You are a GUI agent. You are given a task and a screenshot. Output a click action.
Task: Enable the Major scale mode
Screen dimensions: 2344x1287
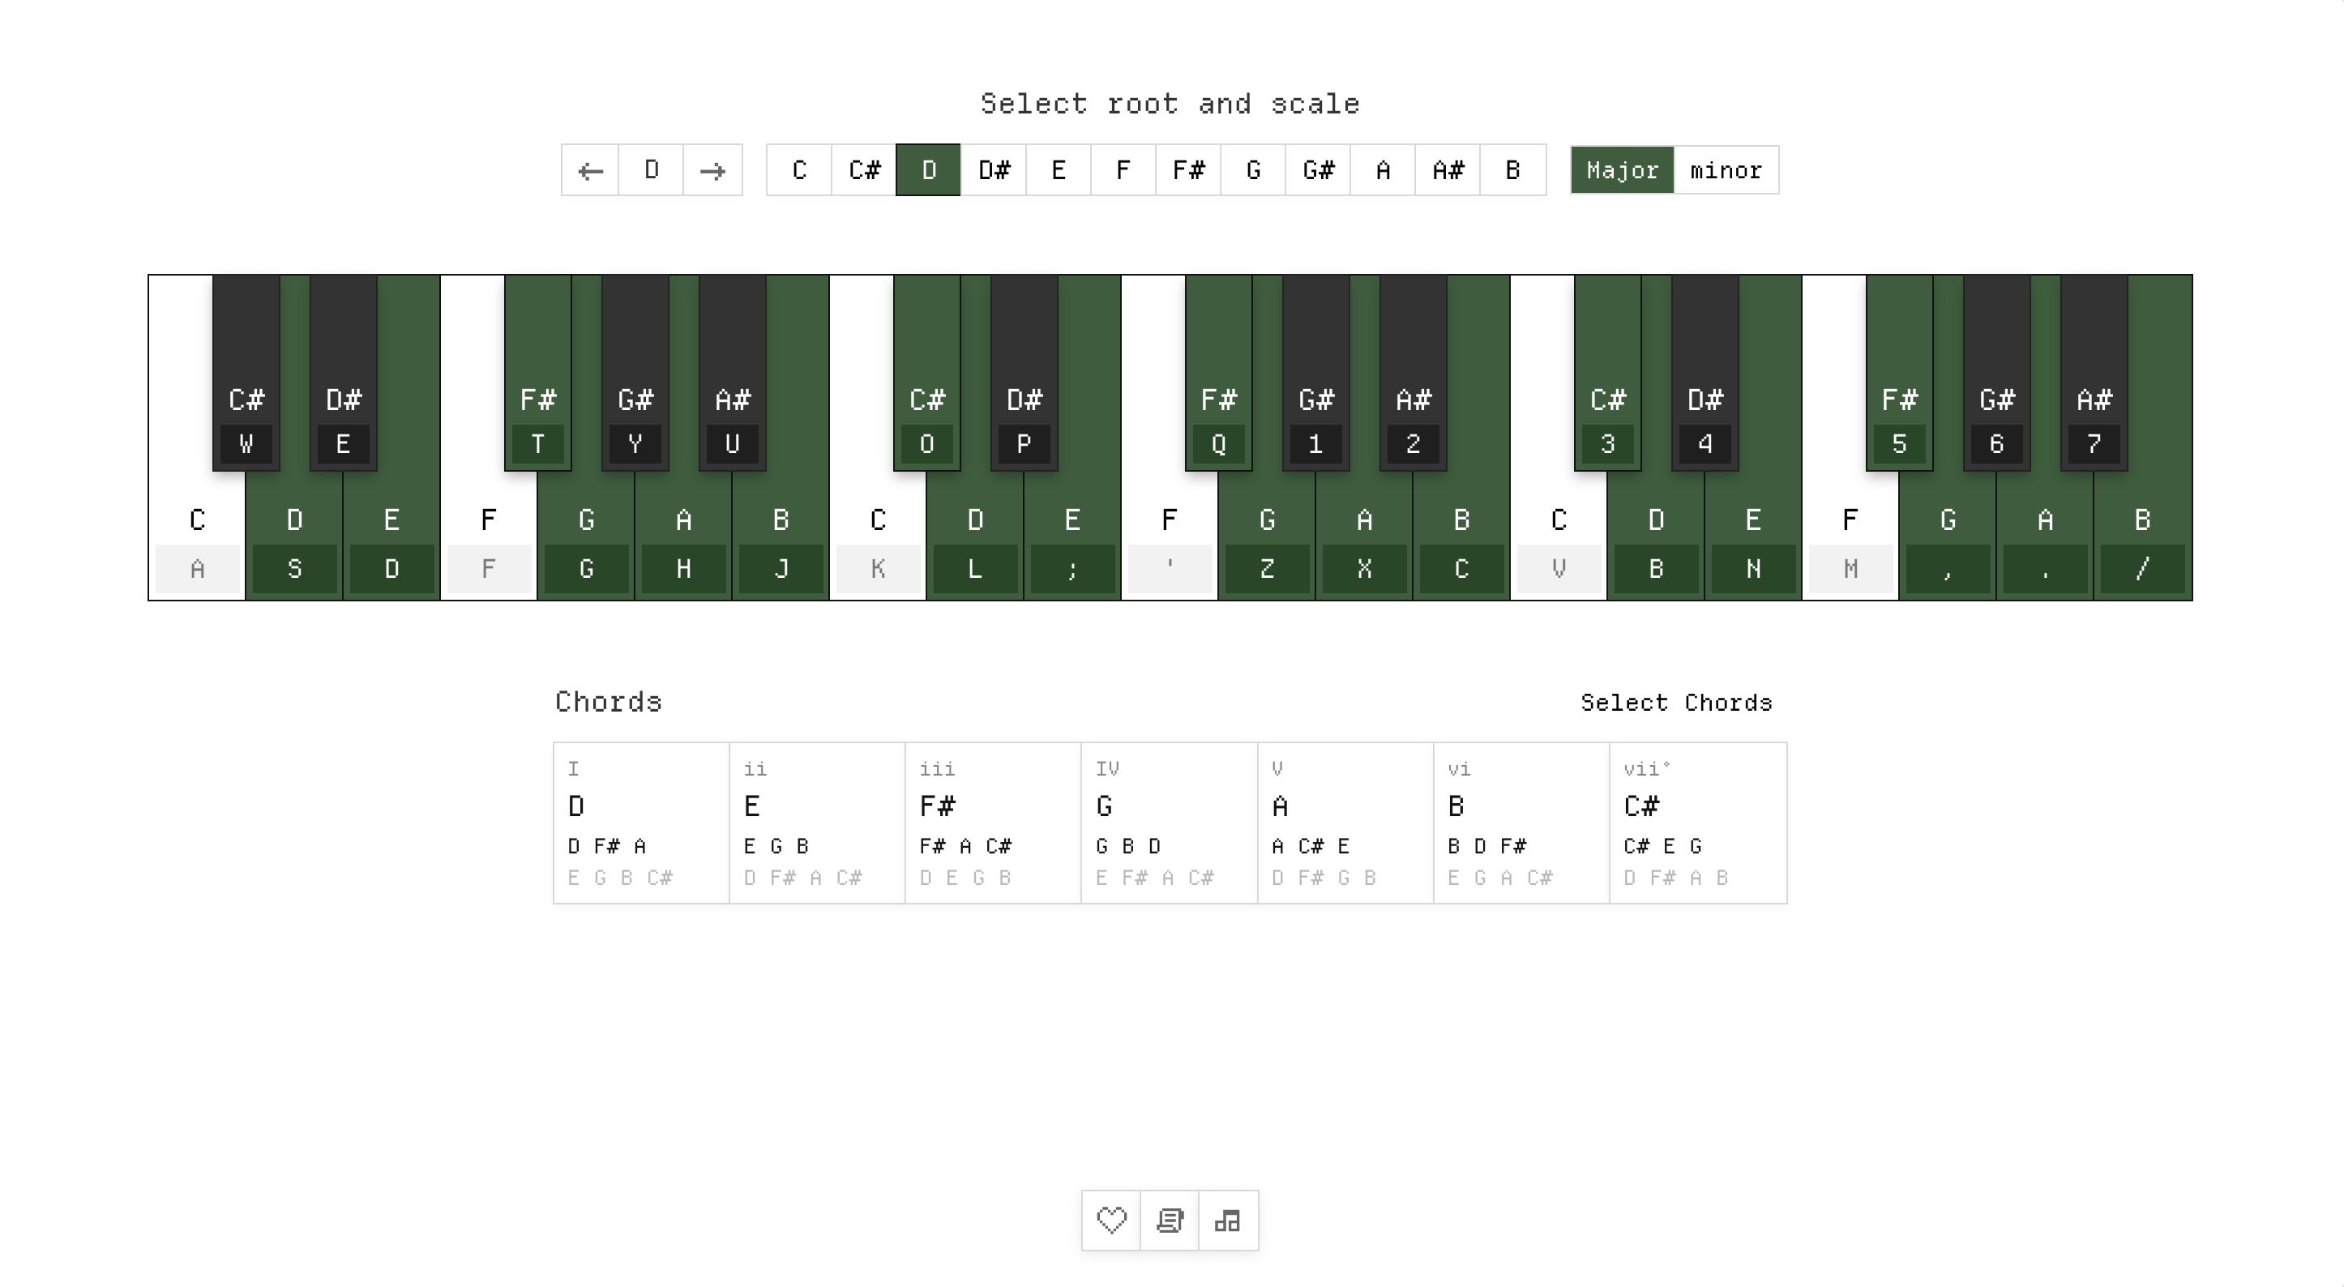[1622, 170]
